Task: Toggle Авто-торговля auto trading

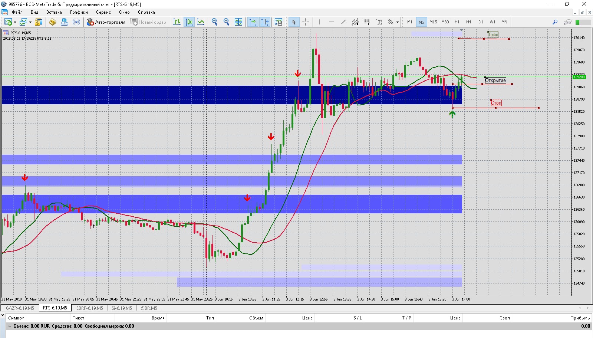Action: 106,22
